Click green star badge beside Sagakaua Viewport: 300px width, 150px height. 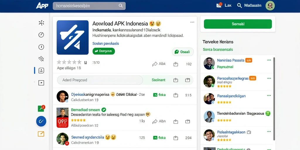click(x=268, y=113)
